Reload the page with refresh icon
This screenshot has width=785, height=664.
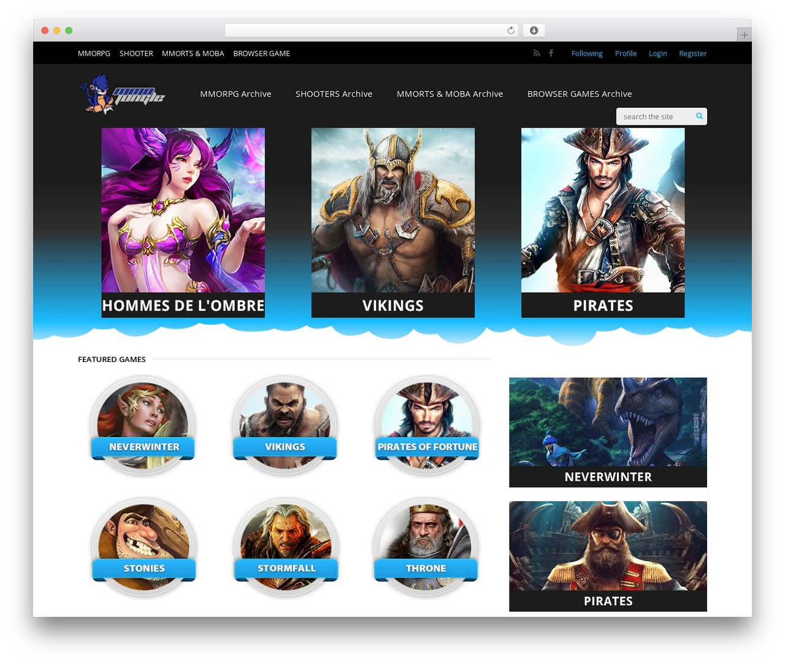point(510,31)
